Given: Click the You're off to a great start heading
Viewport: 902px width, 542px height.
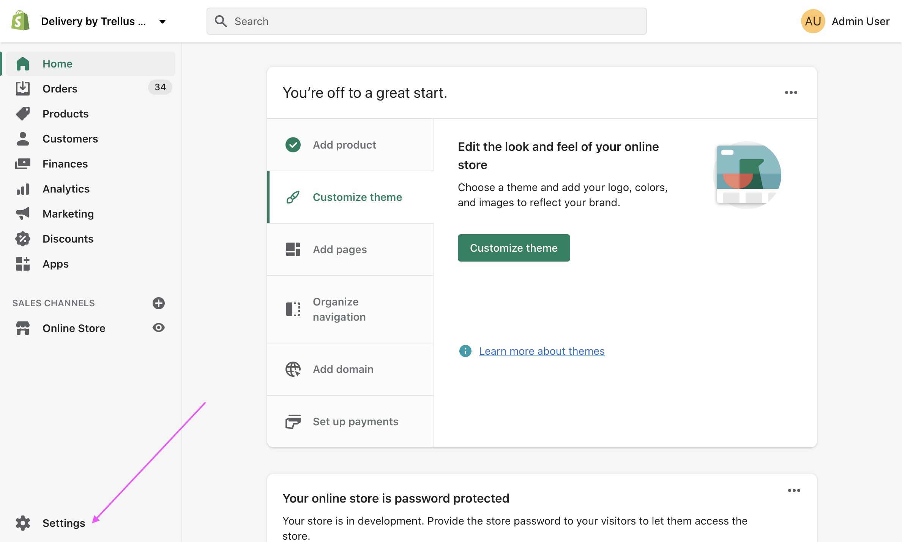Looking at the screenshot, I should (x=365, y=93).
